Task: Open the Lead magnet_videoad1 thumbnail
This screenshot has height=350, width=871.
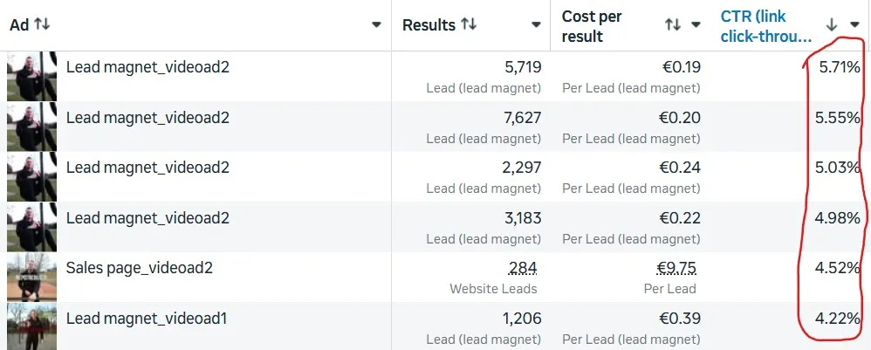Action: click(31, 326)
